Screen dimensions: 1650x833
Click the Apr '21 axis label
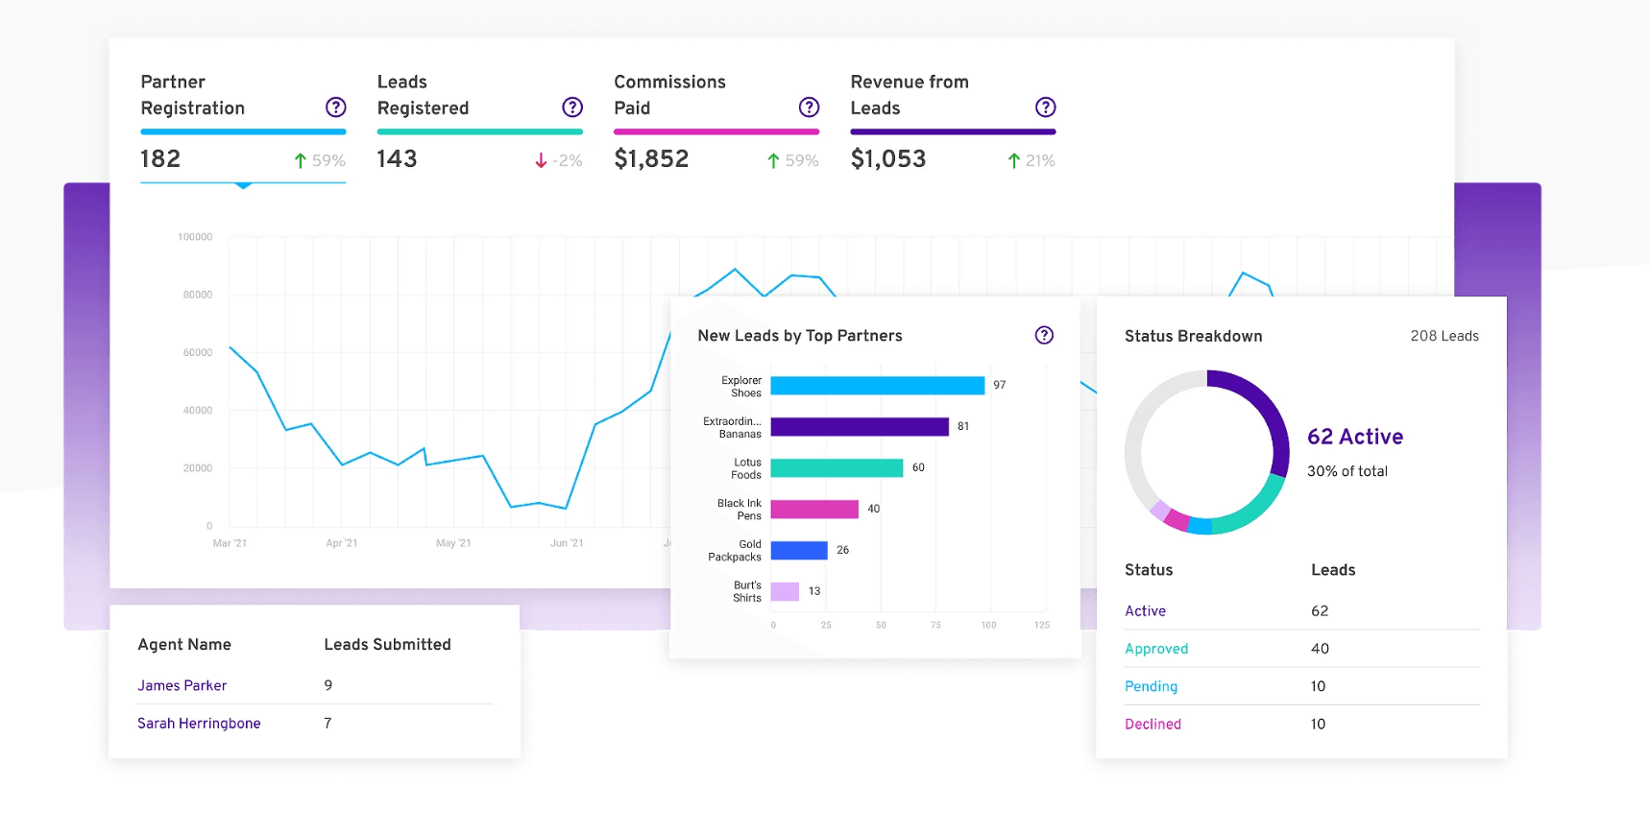(x=341, y=543)
